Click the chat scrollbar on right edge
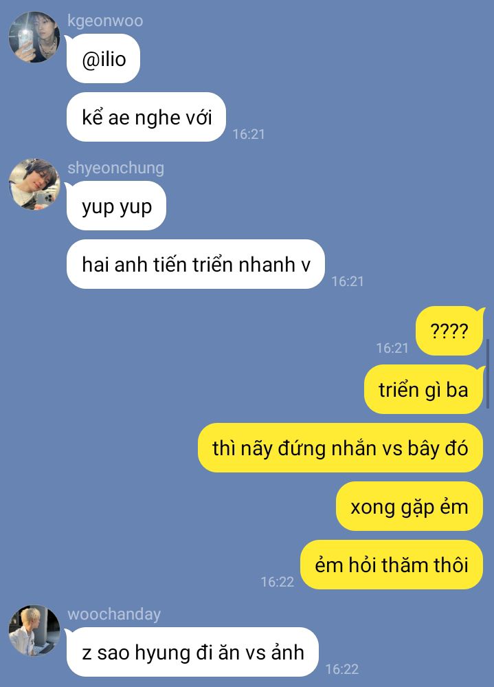Screen dimensions: 494x687 point(487,373)
